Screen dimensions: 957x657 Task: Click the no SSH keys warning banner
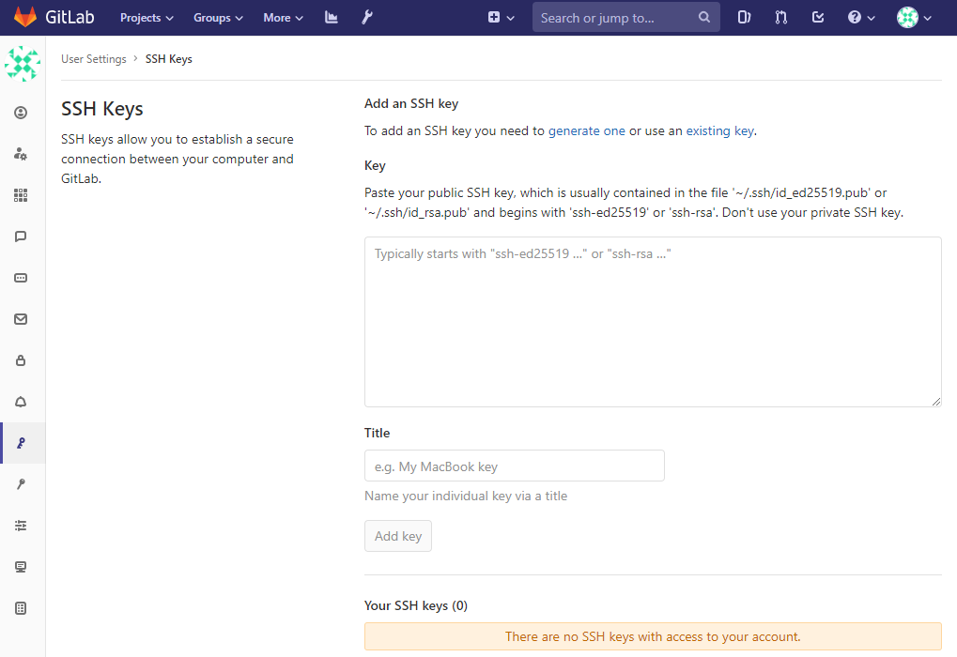pyautogui.click(x=653, y=637)
